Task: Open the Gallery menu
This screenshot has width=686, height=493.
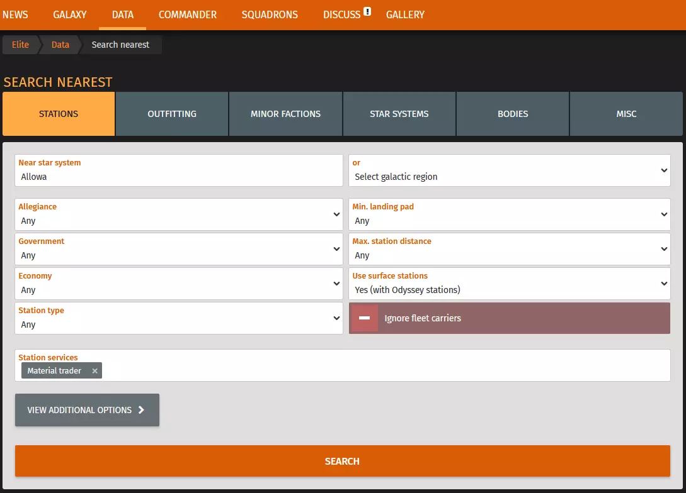Action: point(405,15)
